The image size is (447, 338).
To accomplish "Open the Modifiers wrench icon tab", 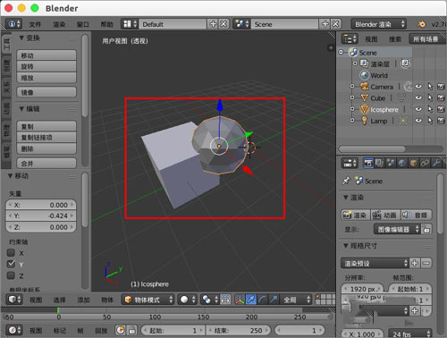I will tap(436, 164).
